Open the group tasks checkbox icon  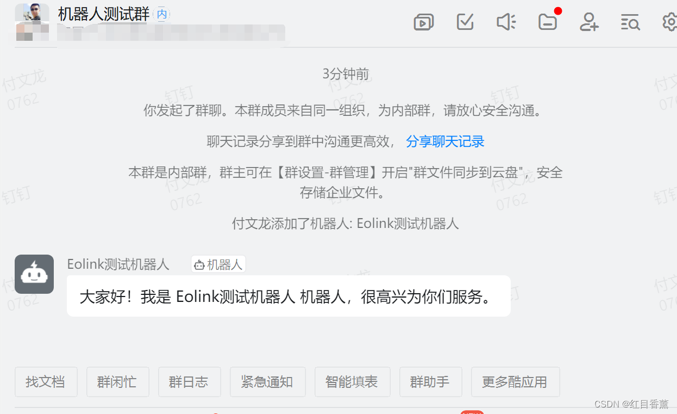tap(465, 22)
